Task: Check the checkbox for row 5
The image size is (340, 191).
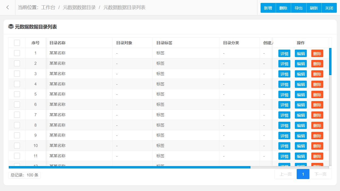Action: click(x=17, y=94)
